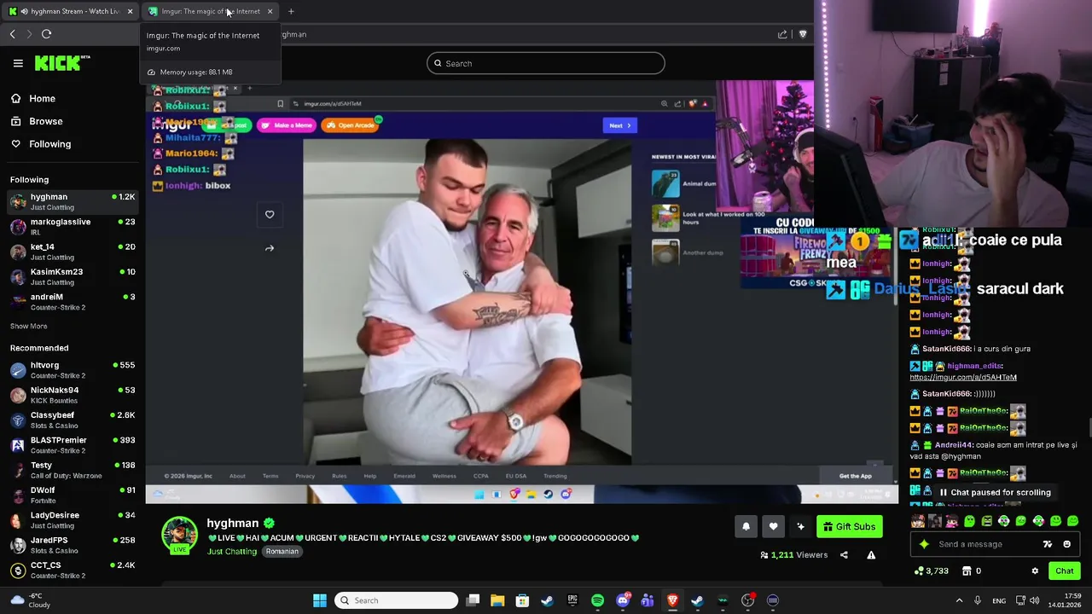Open hltvorg recommended channel

point(71,369)
